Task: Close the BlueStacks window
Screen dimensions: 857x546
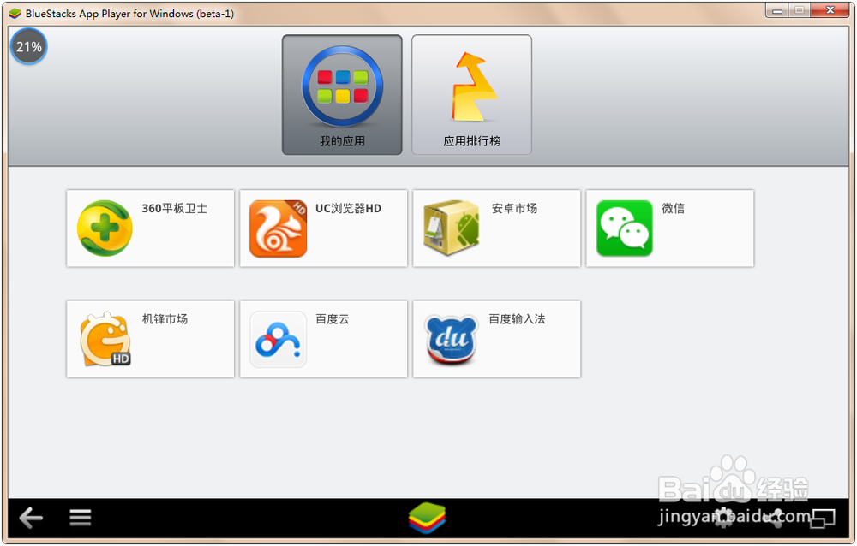Action: (830, 10)
